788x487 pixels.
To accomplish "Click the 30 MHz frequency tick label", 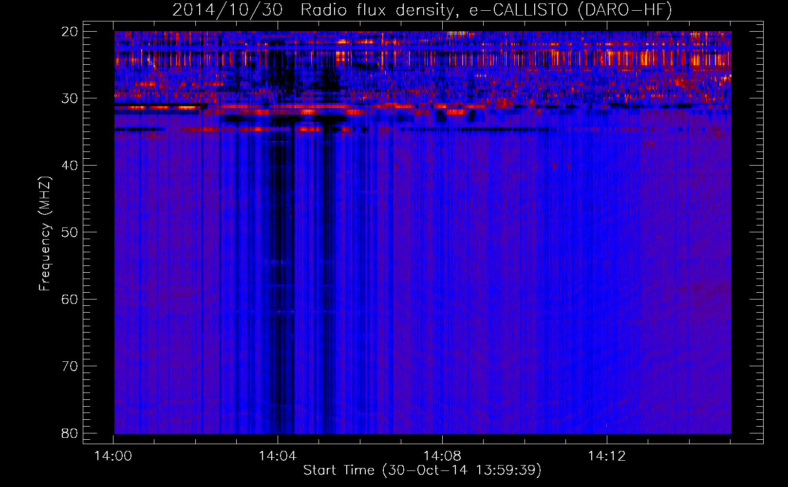I will coord(70,98).
